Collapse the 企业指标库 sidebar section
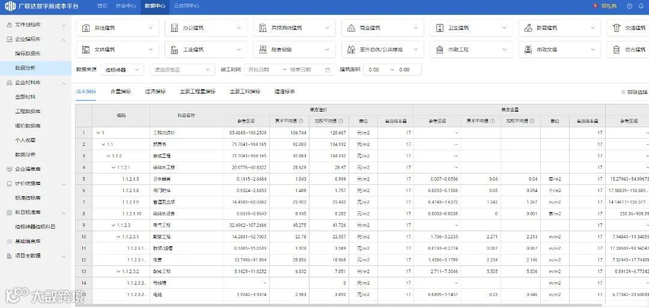The image size is (649, 308). point(64,40)
